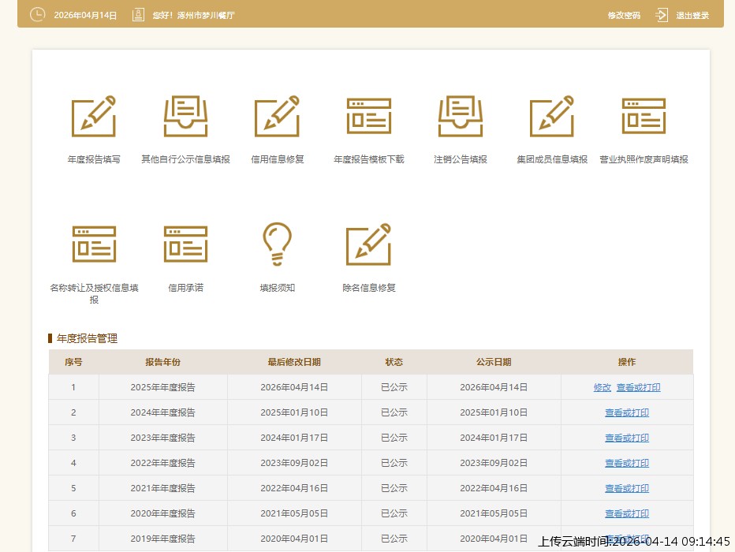
Task: Click the 退出登录 logout icon
Action: [662, 15]
